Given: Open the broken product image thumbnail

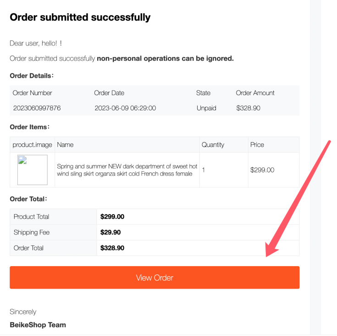Looking at the screenshot, I should pos(33,170).
